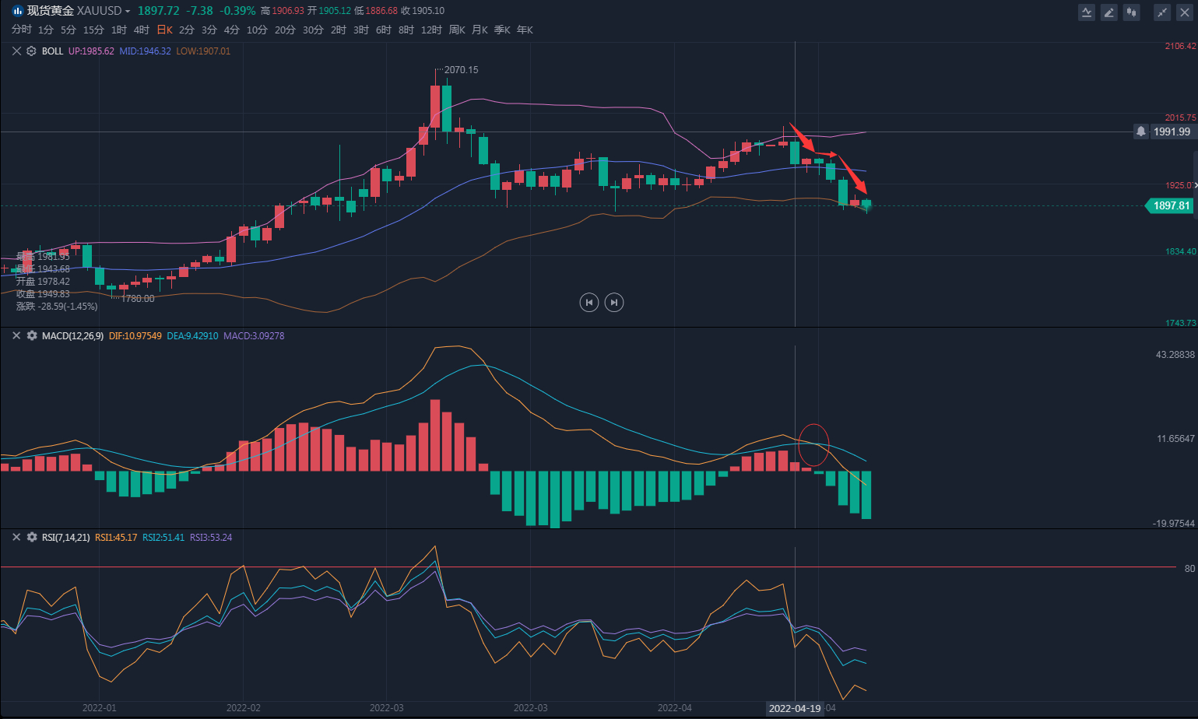Switch to the 5分 timeframe
The width and height of the screenshot is (1198, 719).
click(69, 30)
